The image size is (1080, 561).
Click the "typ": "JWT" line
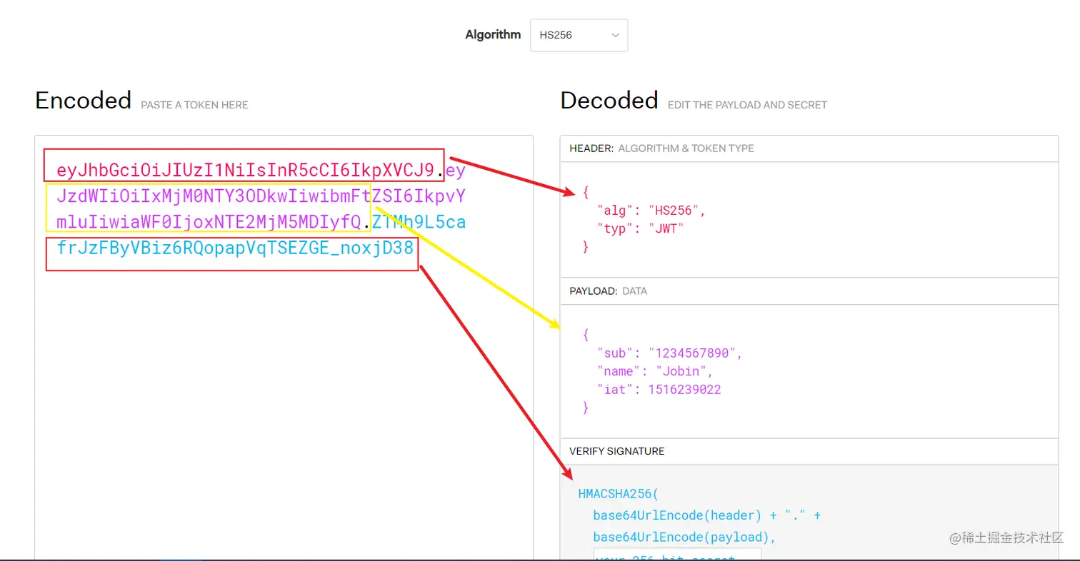[x=641, y=229]
